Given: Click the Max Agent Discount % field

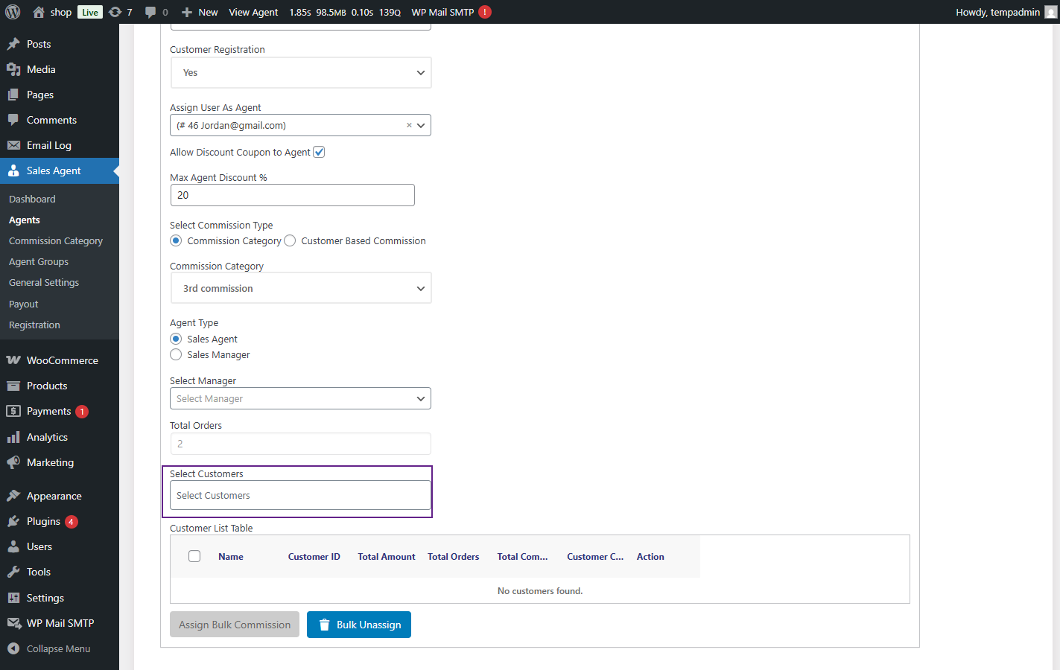Looking at the screenshot, I should [292, 195].
